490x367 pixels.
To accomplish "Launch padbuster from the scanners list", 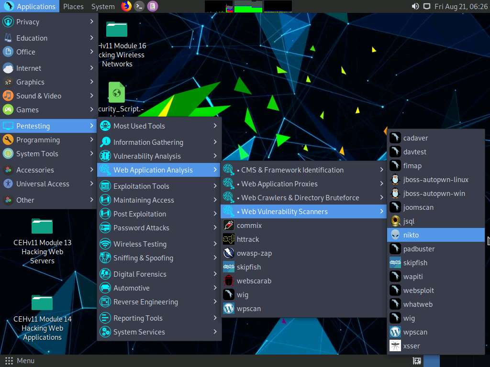I will click(x=436, y=249).
